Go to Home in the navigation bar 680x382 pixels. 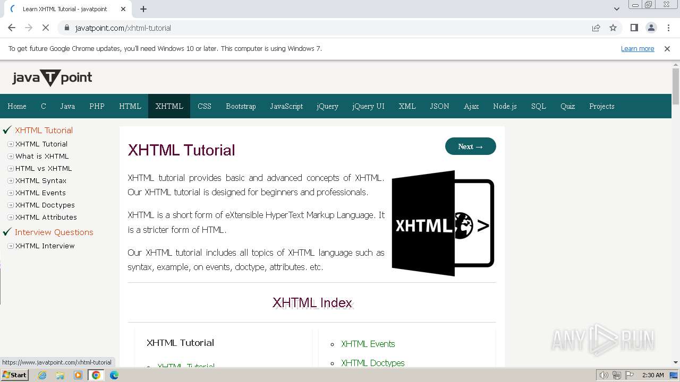(x=17, y=106)
